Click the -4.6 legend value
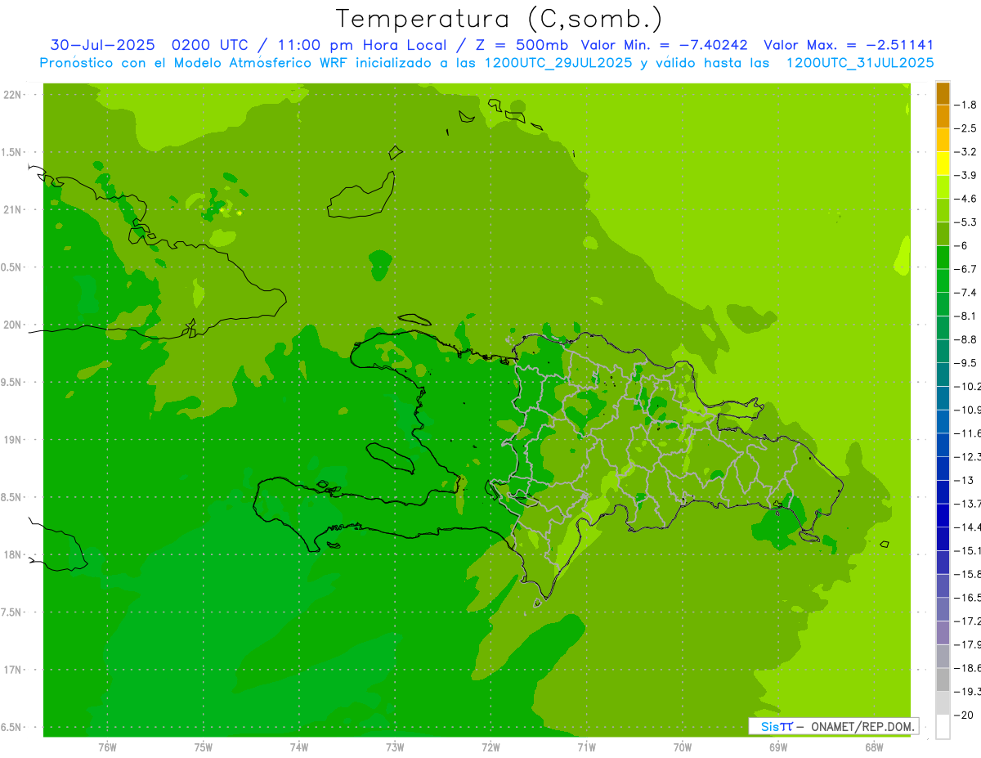The width and height of the screenshot is (981, 758). pos(966,199)
